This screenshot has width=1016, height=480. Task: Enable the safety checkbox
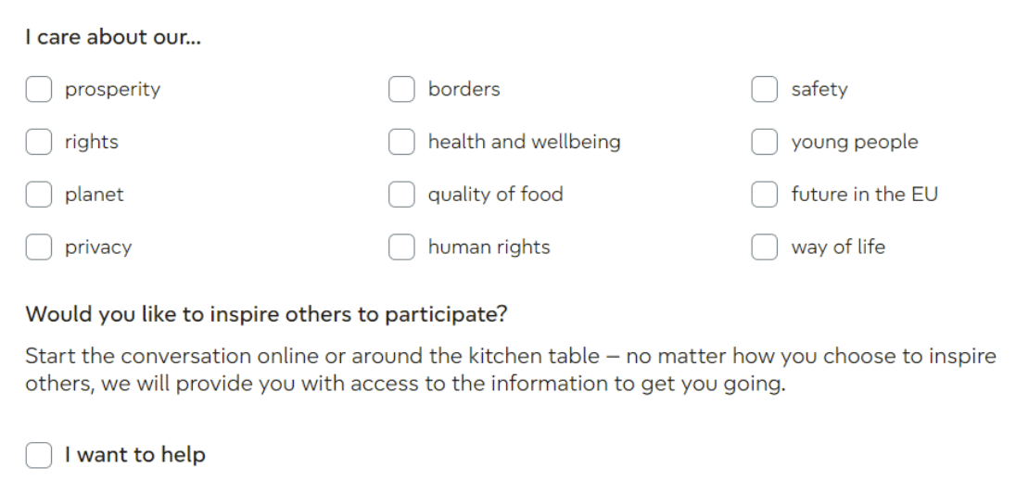coord(764,89)
